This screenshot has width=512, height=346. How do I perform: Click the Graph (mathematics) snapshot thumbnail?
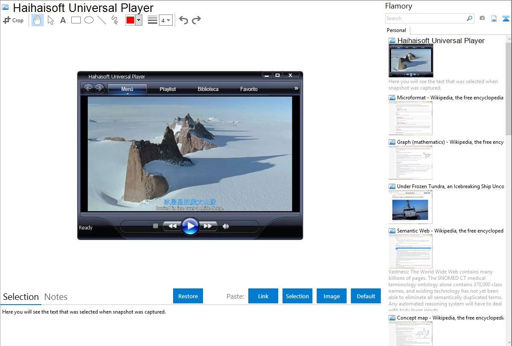[410, 163]
